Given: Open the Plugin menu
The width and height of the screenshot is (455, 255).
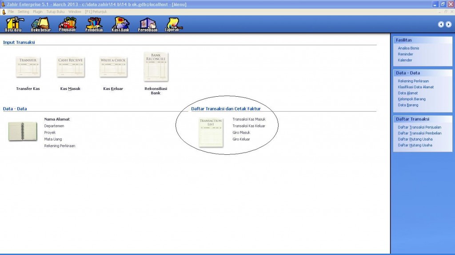Looking at the screenshot, I should tap(38, 11).
